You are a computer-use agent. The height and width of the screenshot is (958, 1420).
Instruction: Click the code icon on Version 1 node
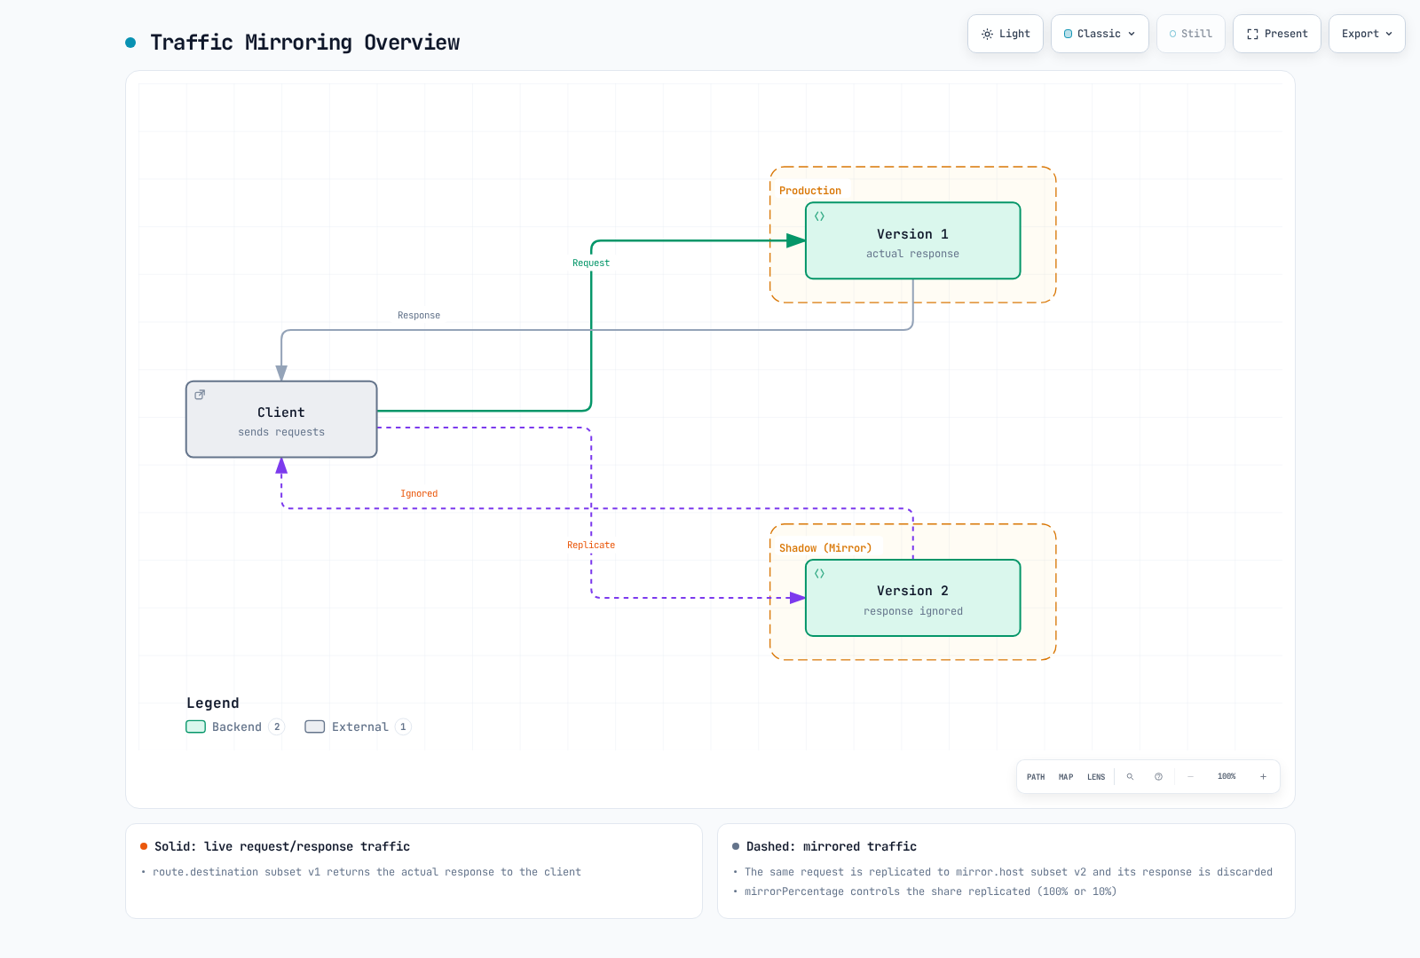819,216
